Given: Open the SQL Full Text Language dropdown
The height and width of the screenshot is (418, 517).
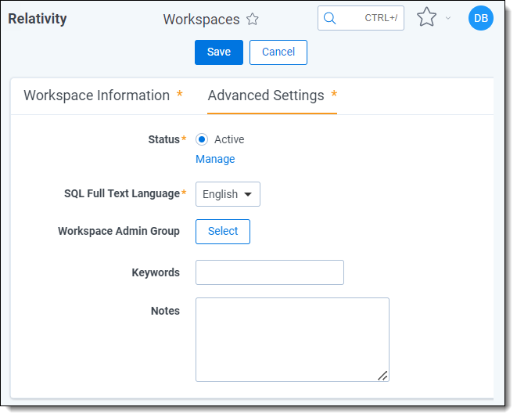Looking at the screenshot, I should (228, 194).
